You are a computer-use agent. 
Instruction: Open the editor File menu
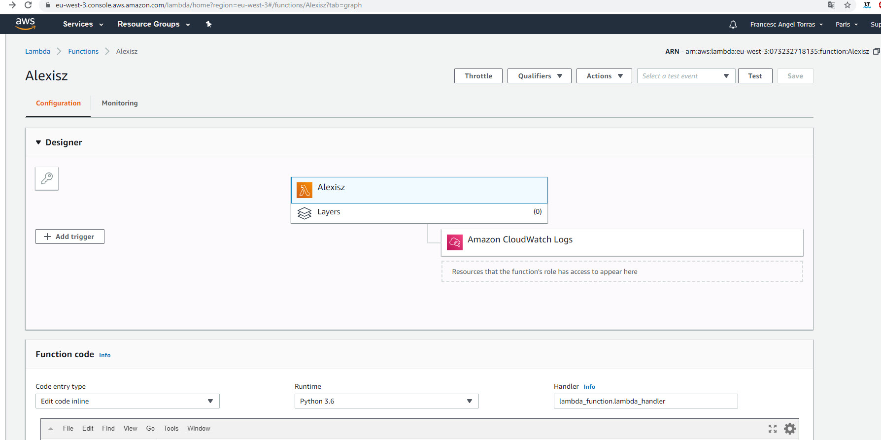point(68,429)
